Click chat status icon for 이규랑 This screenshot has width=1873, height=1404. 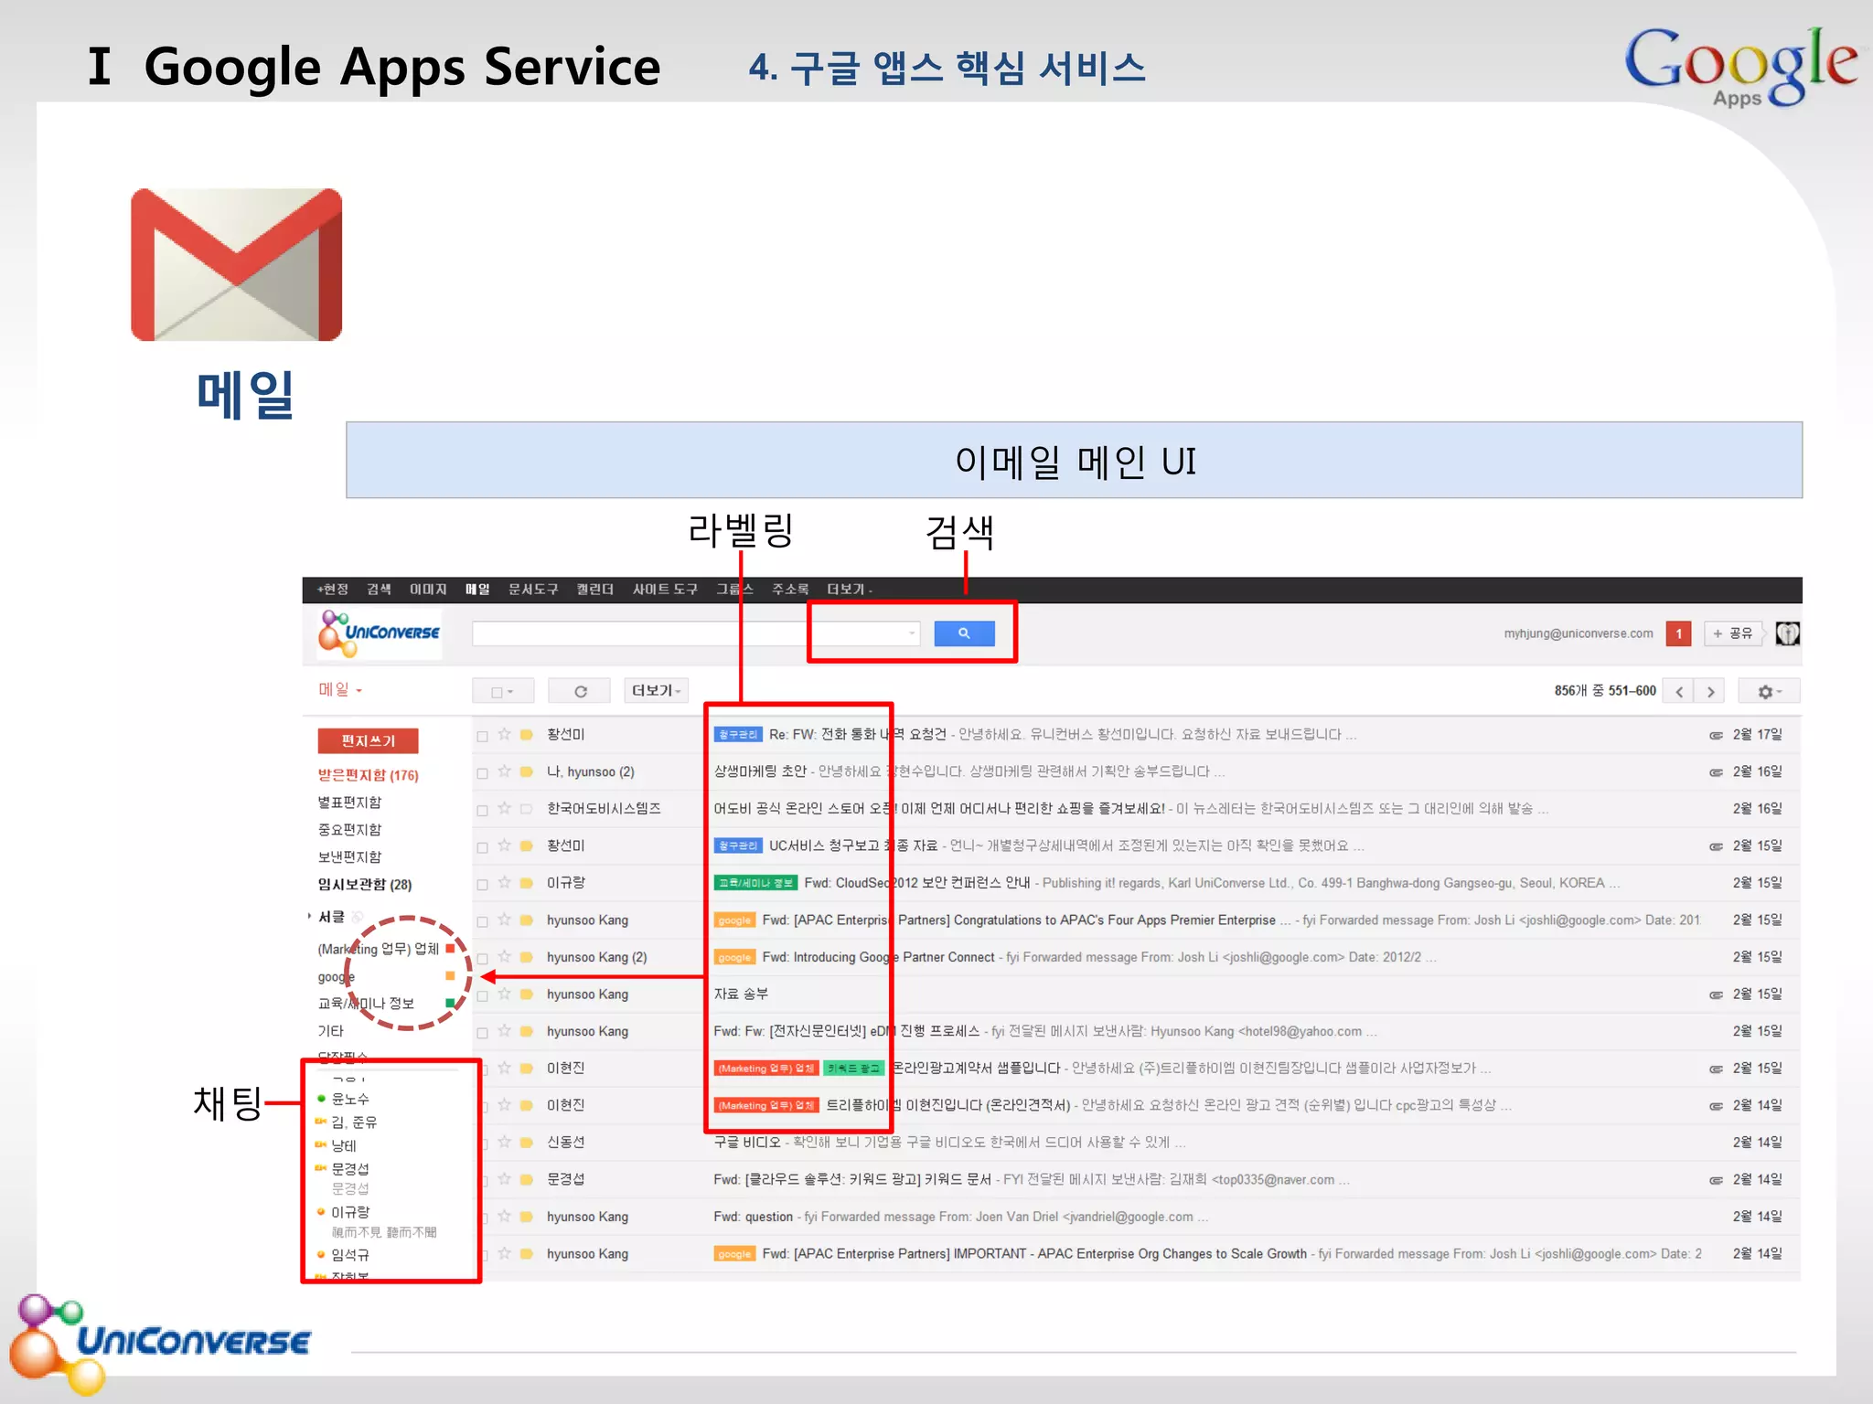point(321,1212)
